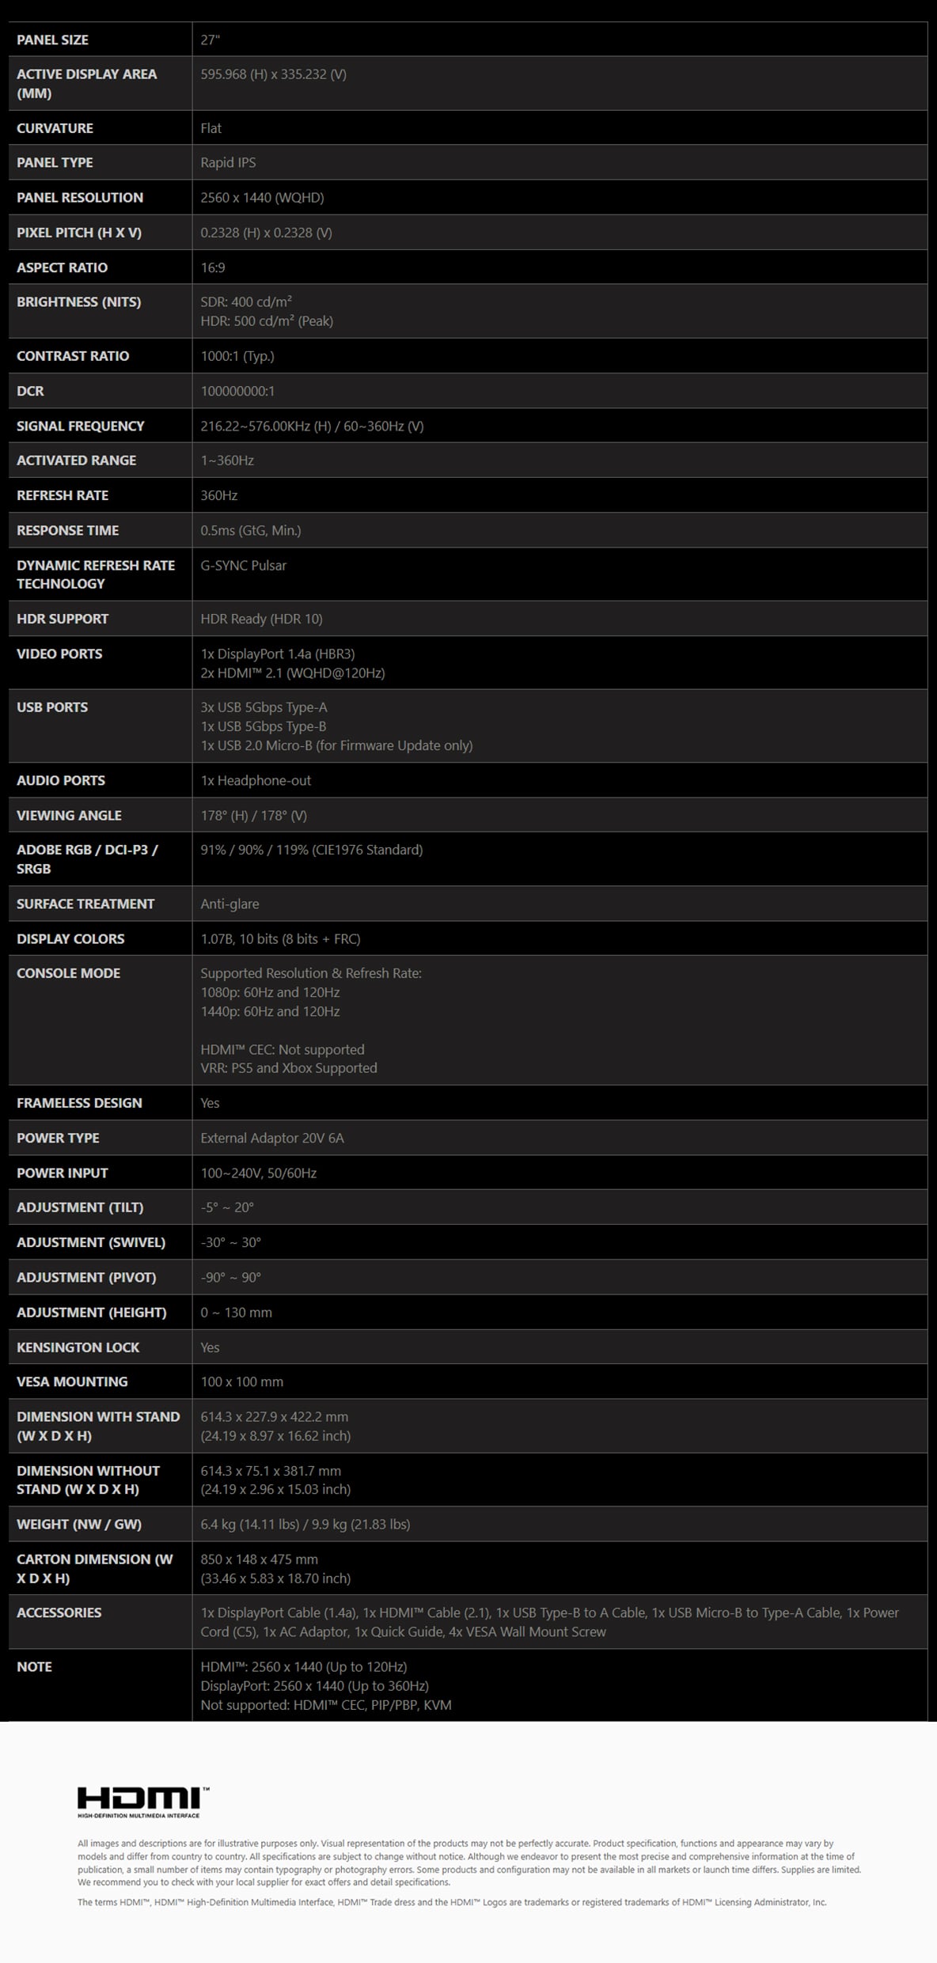This screenshot has width=937, height=1963.
Task: Select the ACCESSORIES label
Action: (x=59, y=1612)
